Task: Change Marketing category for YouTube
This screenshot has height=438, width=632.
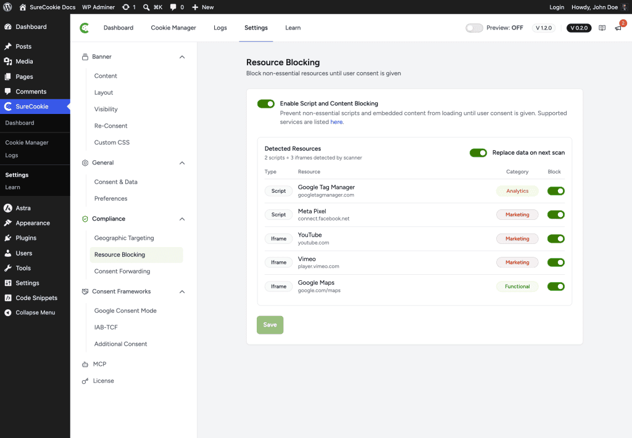Action: (517, 239)
